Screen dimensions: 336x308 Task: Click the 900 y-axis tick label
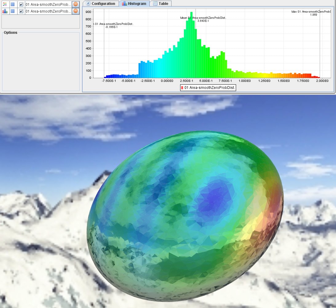[x=88, y=12]
